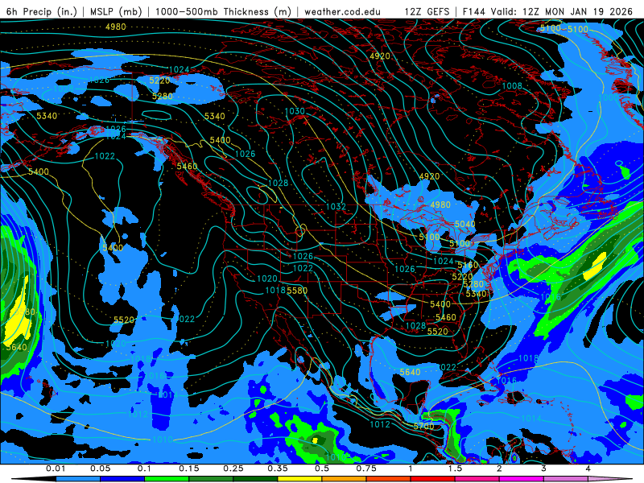Click the 5640 thickness label over the Gulf of Mexico
This screenshot has height=483, width=644.
(x=410, y=372)
